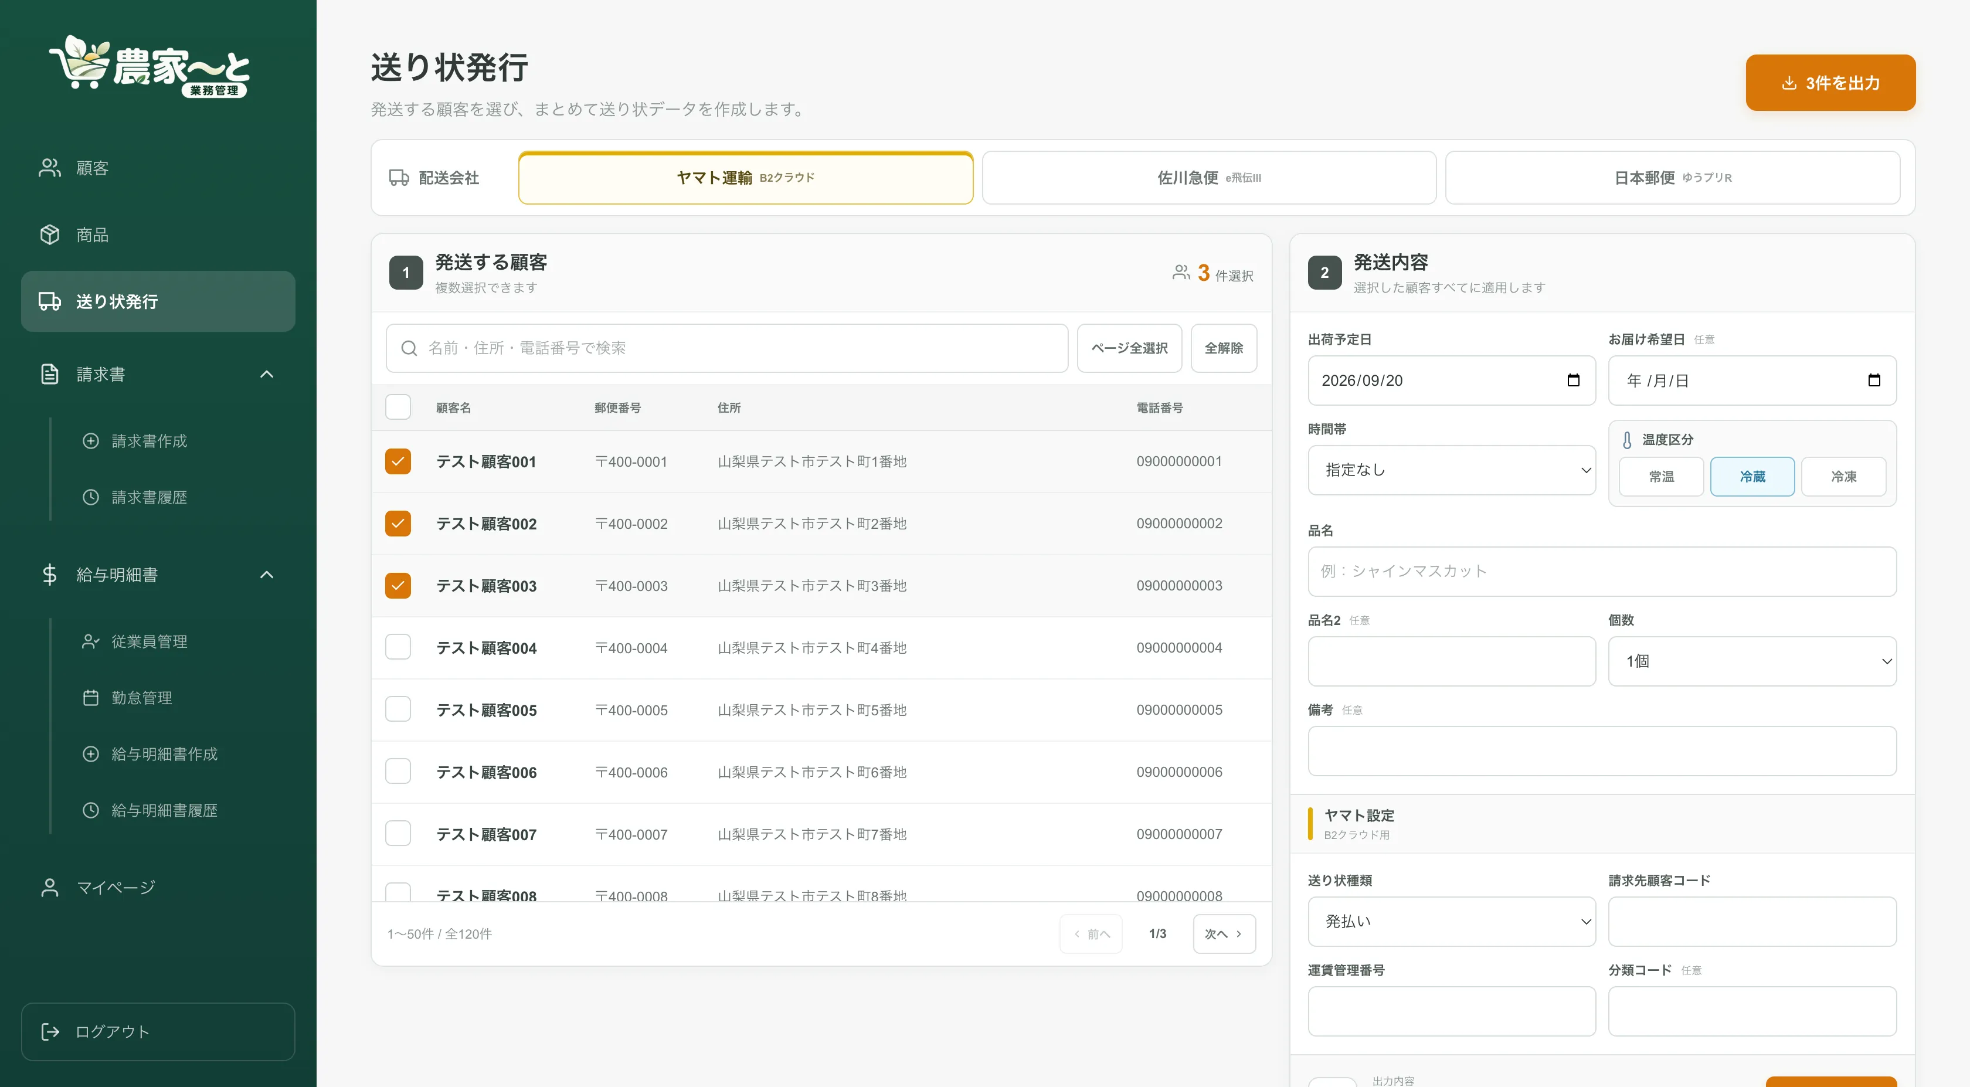Click the テスト顧客005 customer name

(487, 710)
